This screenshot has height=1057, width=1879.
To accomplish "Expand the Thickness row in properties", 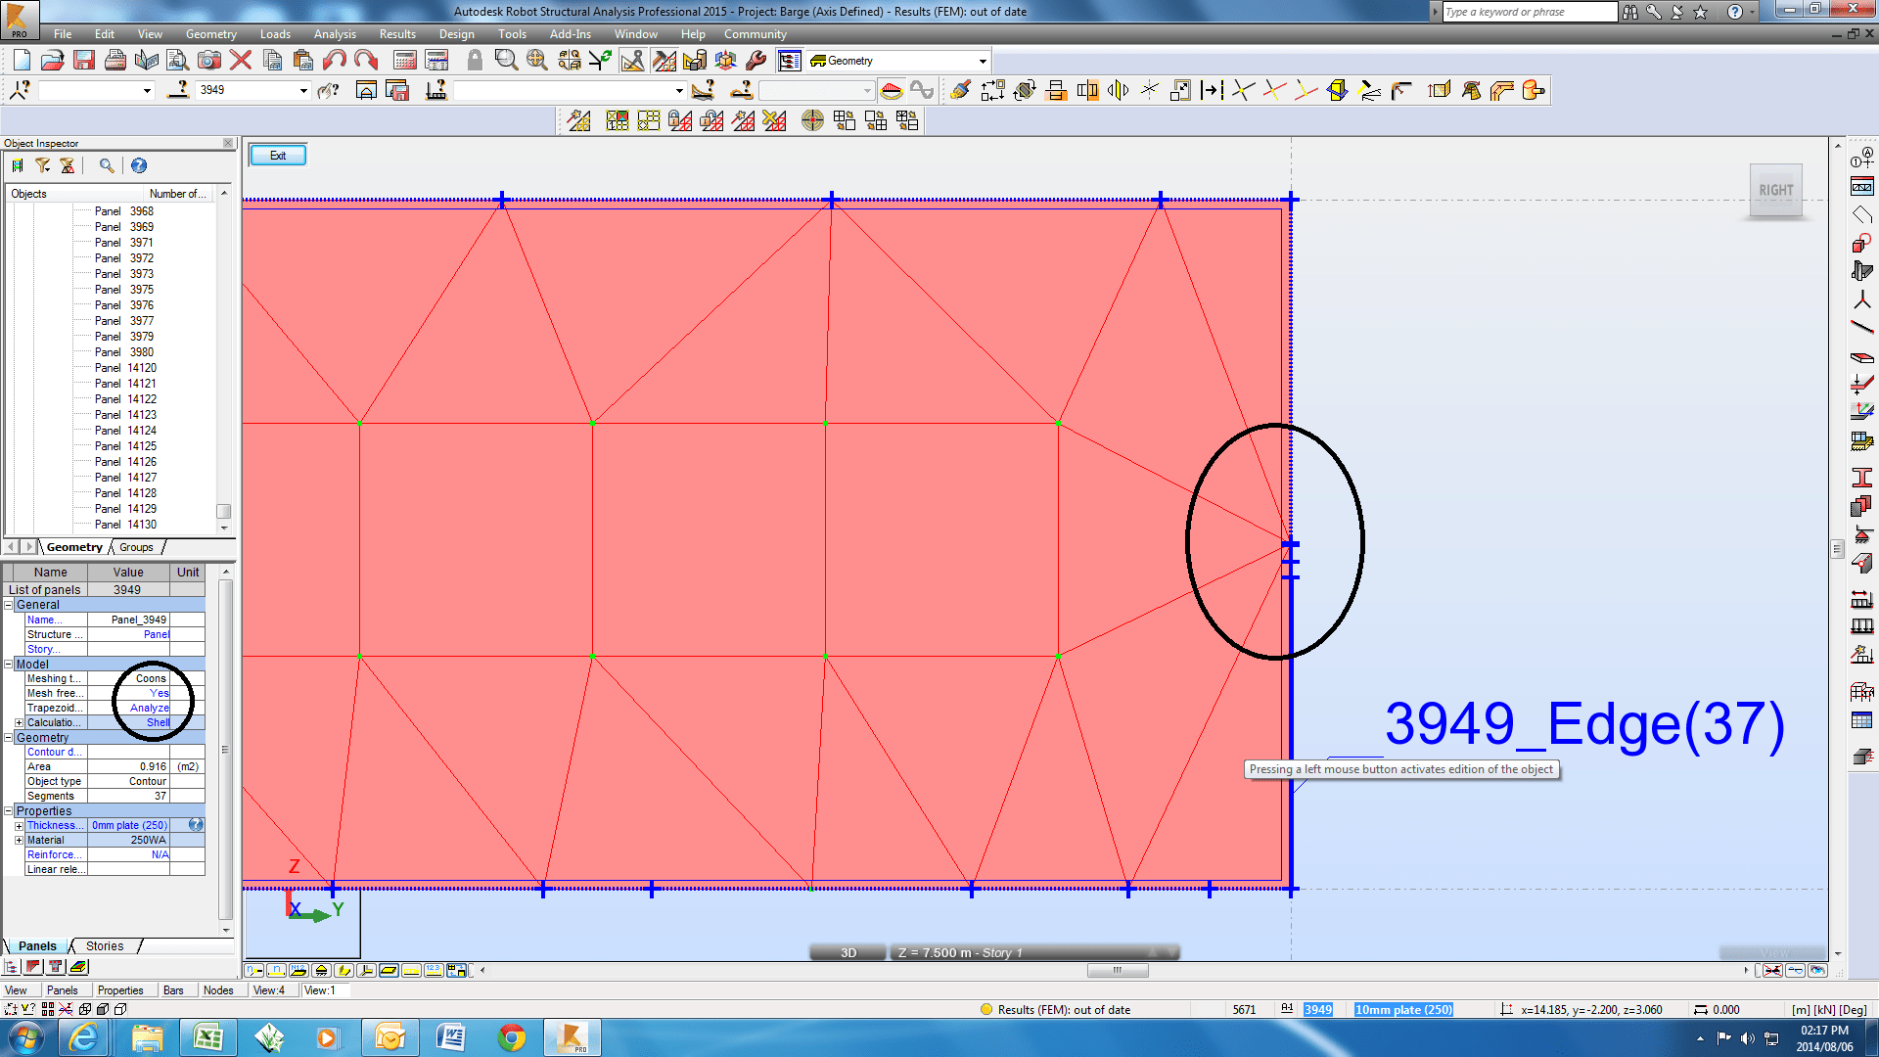I will tap(19, 826).
